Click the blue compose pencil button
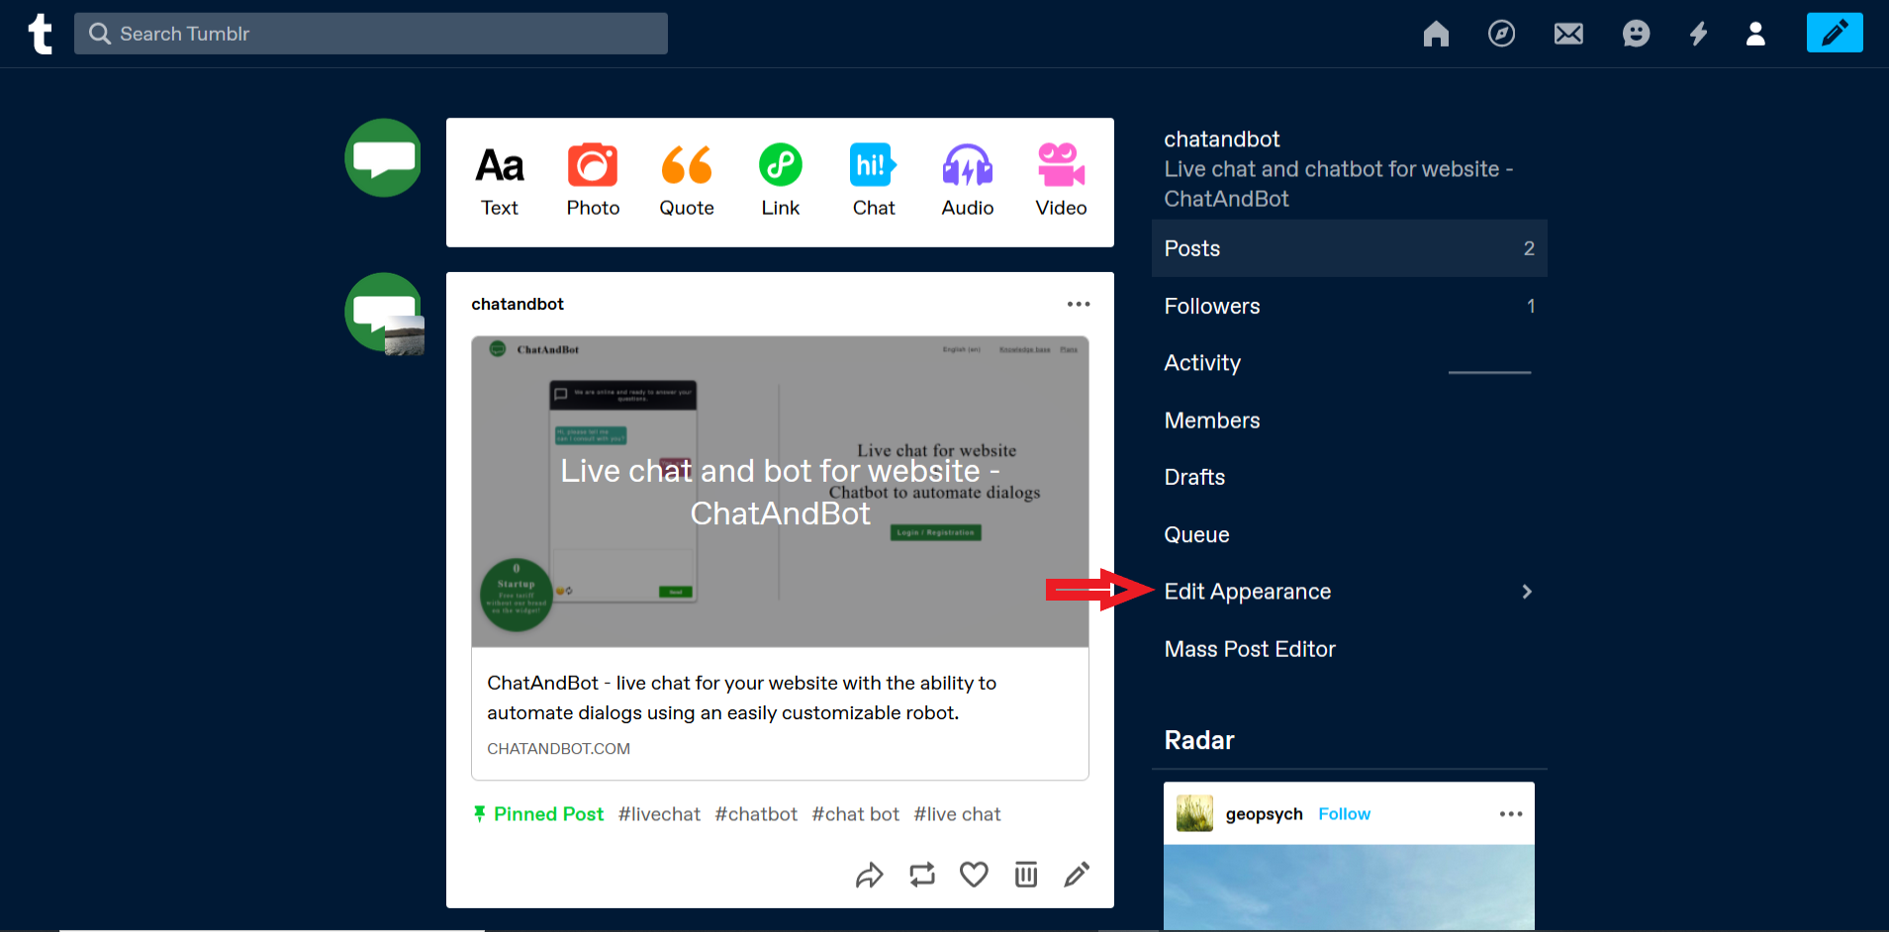The width and height of the screenshot is (1889, 932). click(1834, 33)
